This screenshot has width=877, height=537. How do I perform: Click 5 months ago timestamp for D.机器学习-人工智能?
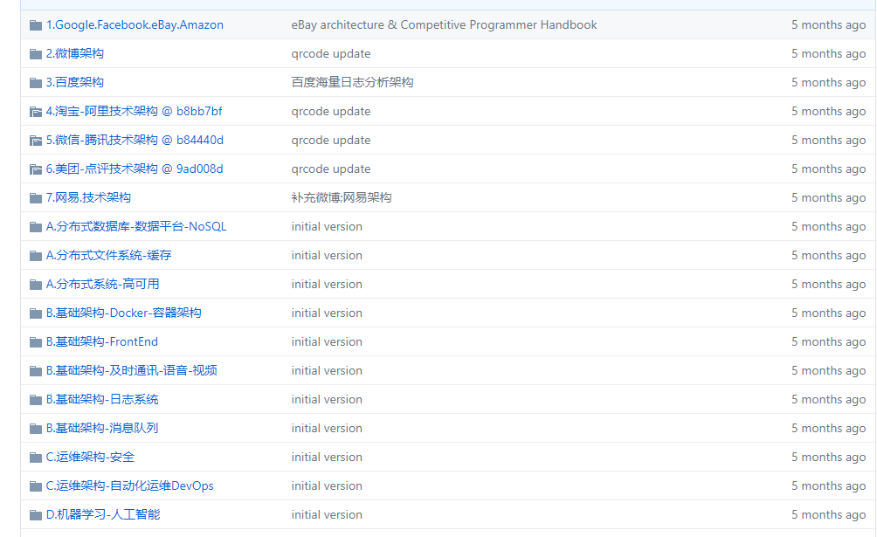[828, 514]
